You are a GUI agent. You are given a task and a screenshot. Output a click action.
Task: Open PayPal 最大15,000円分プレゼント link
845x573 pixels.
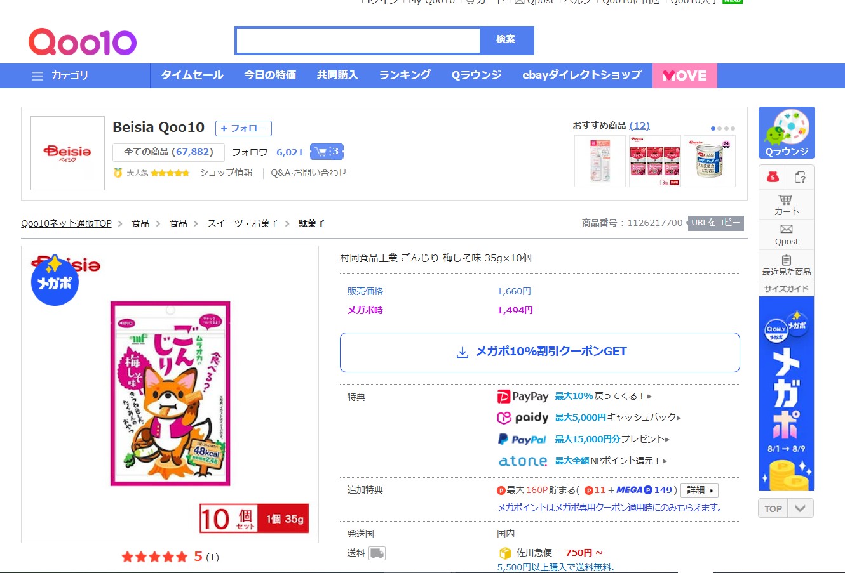612,439
